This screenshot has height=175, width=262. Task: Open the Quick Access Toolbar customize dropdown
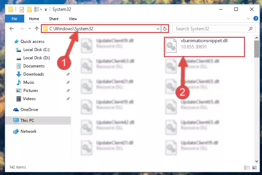tap(46, 10)
